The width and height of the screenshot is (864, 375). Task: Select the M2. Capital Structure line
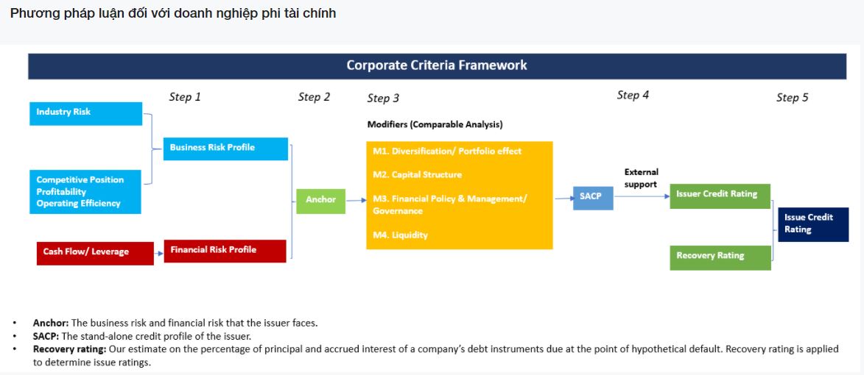click(x=418, y=175)
